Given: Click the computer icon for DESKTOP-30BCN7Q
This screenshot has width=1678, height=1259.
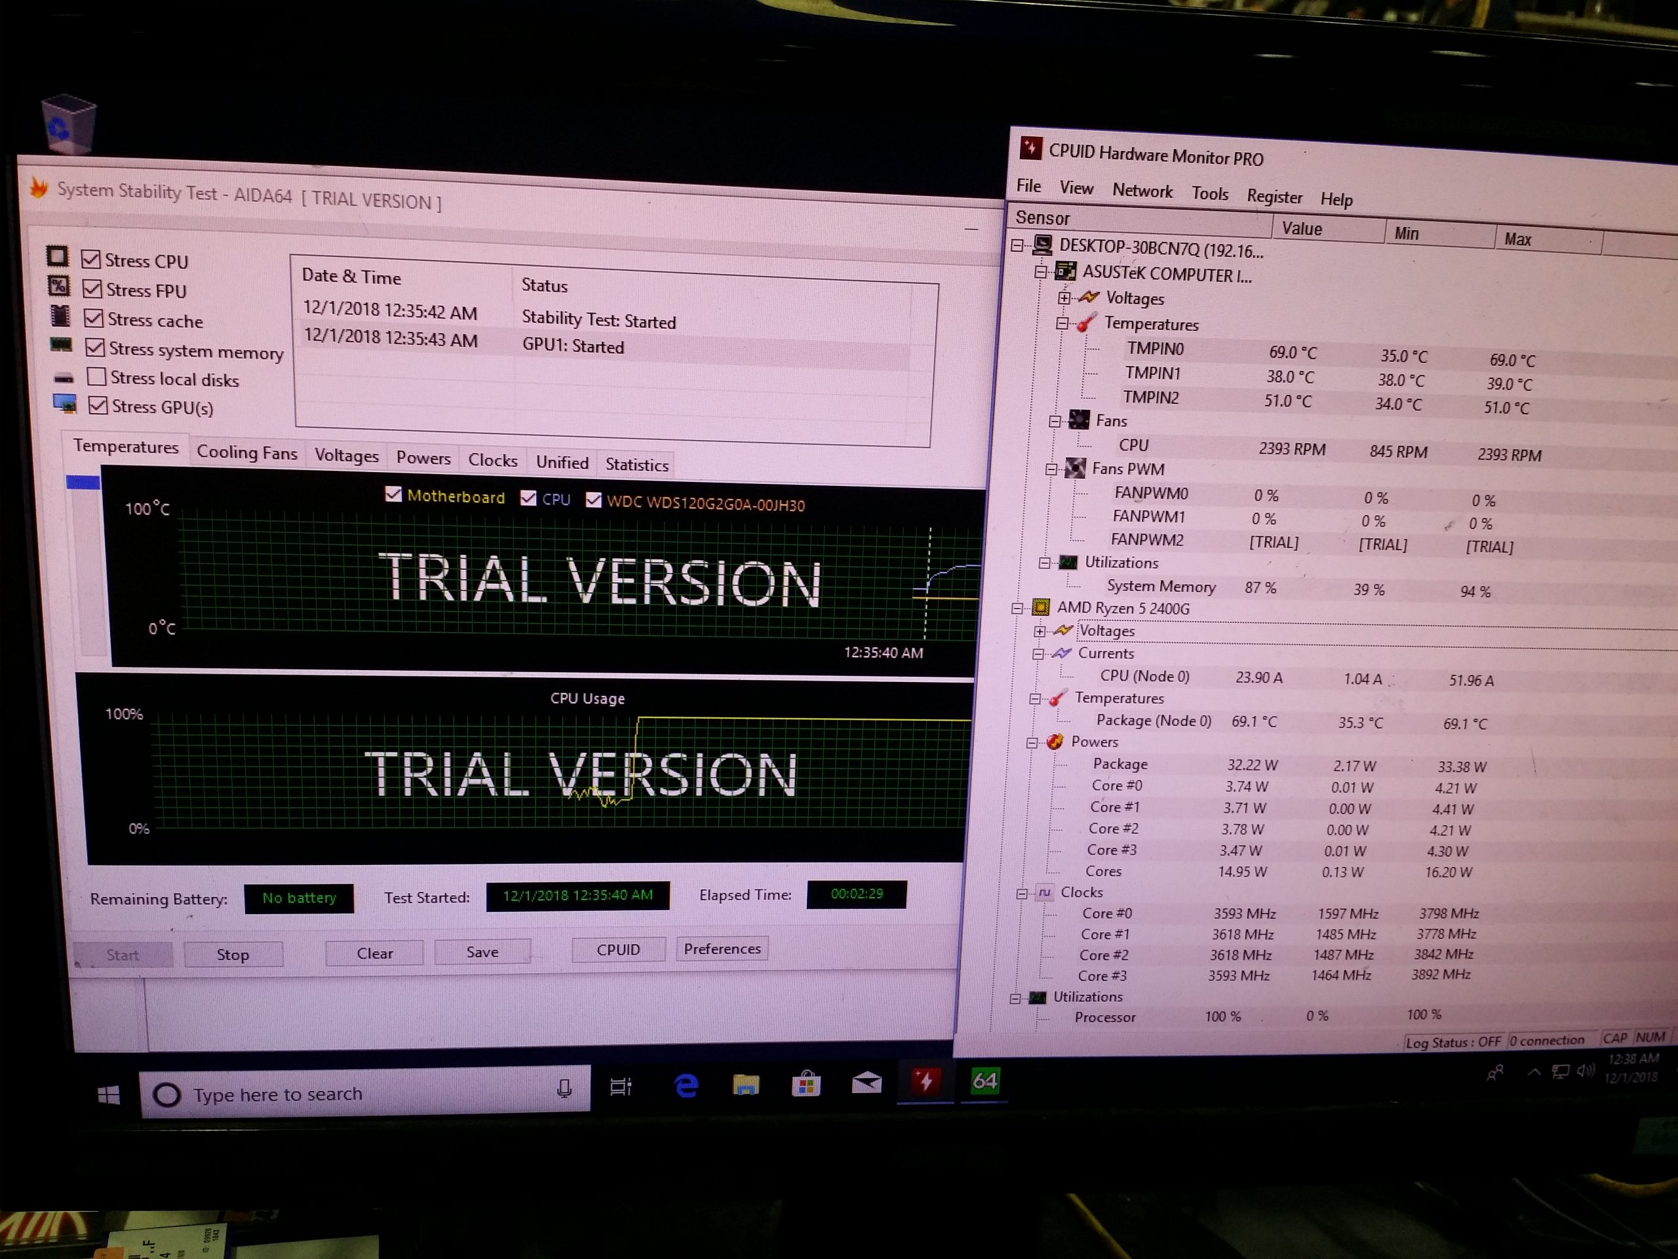Looking at the screenshot, I should [x=1044, y=245].
